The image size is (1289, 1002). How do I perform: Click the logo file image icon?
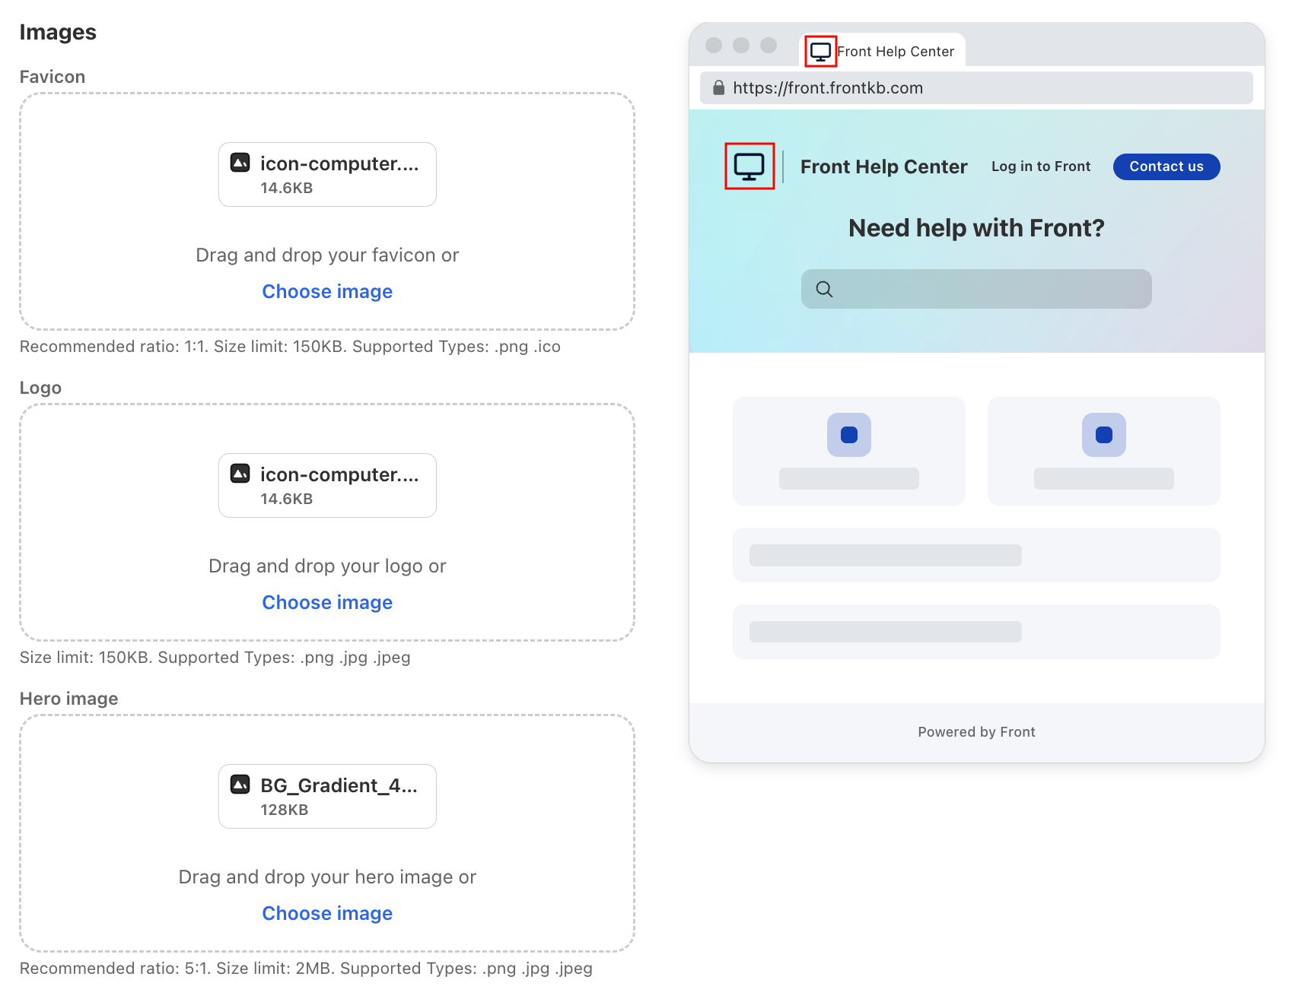pyautogui.click(x=240, y=473)
